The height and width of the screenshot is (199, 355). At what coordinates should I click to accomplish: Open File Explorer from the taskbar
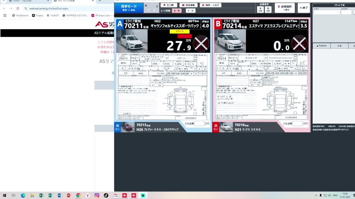[32, 195]
